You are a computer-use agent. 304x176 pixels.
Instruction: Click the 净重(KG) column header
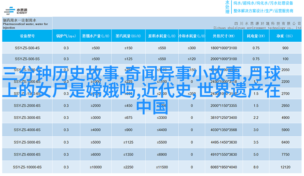pos(285,36)
